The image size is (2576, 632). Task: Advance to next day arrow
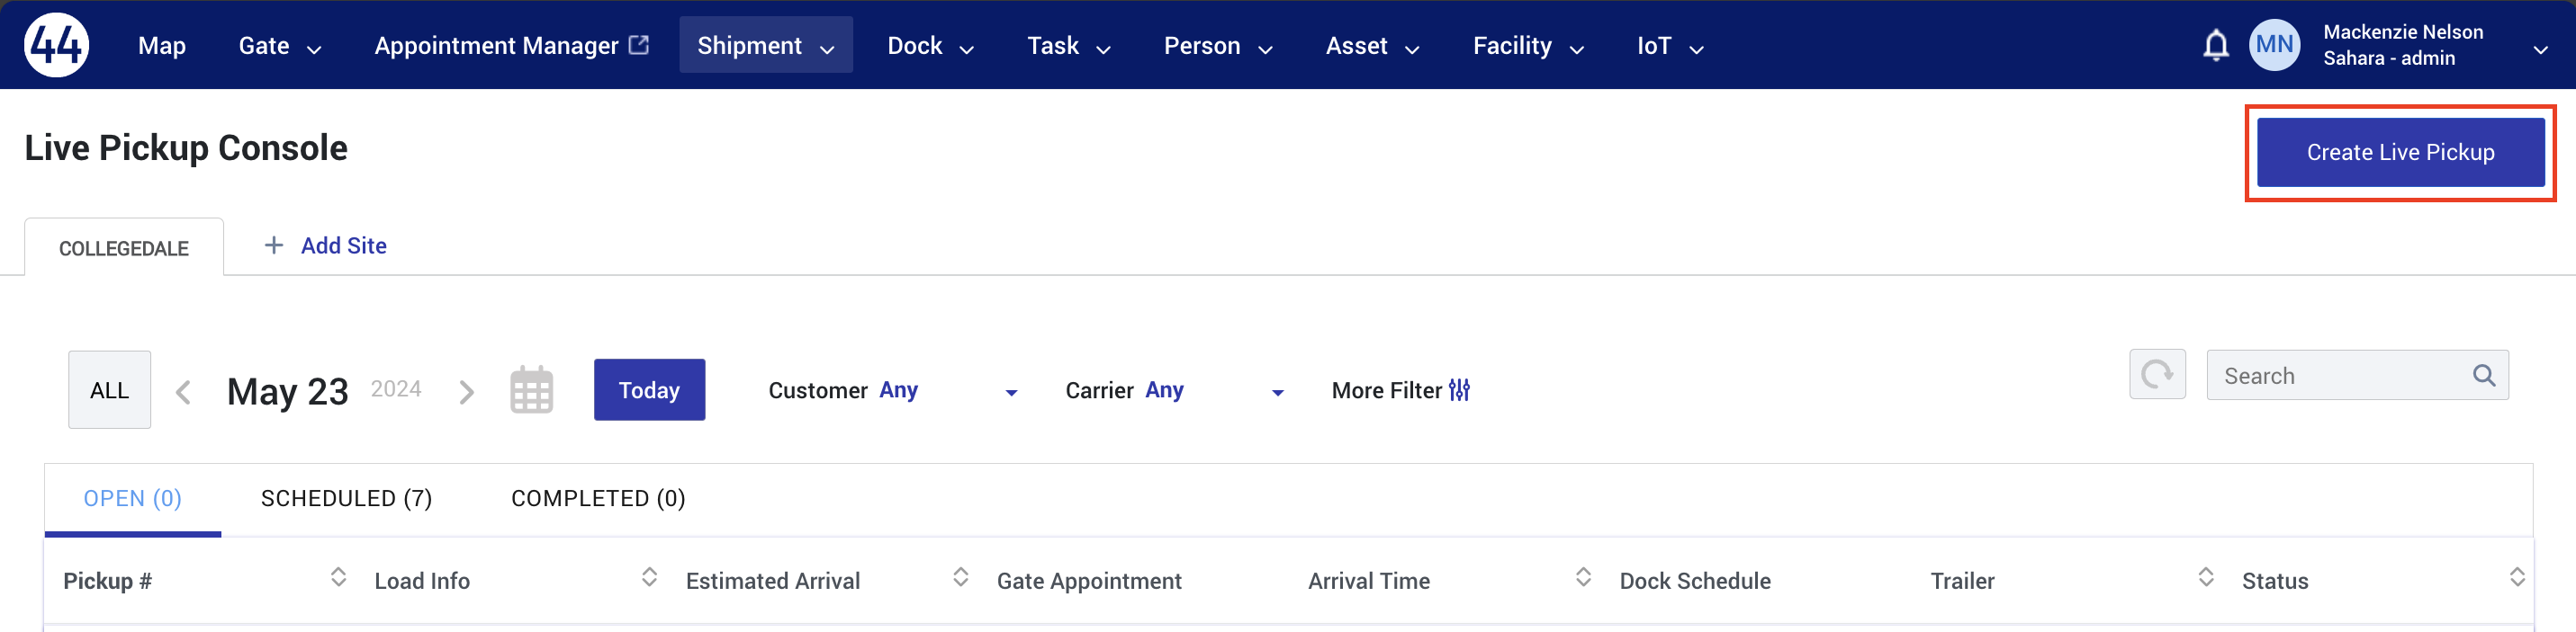click(466, 391)
